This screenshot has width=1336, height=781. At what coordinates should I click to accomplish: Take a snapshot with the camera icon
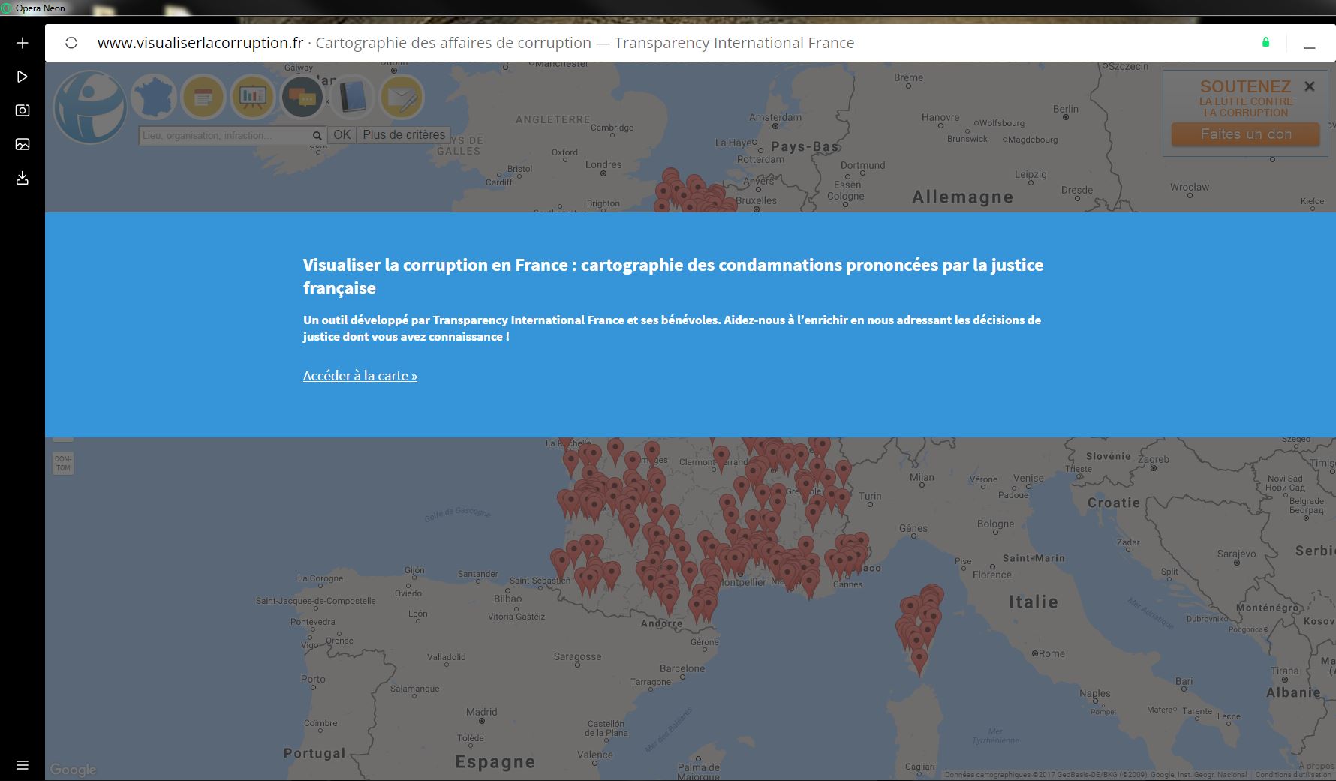pos(23,110)
